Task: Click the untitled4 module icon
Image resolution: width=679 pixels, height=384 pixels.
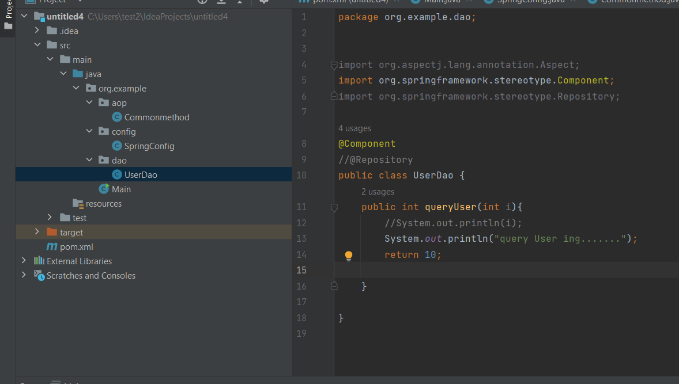Action: (39, 17)
